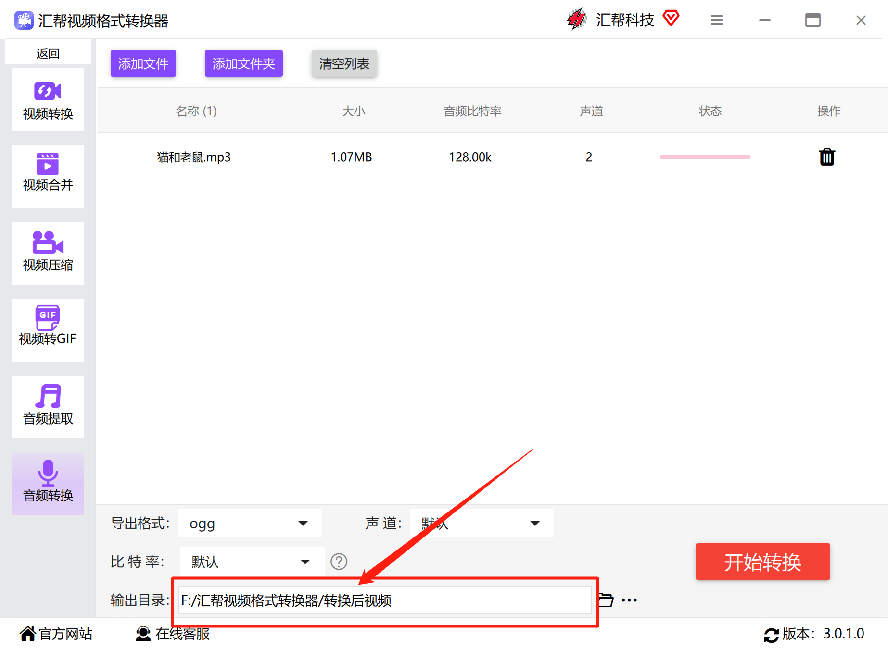
Task: Click the 大小 column header
Action: [x=354, y=111]
